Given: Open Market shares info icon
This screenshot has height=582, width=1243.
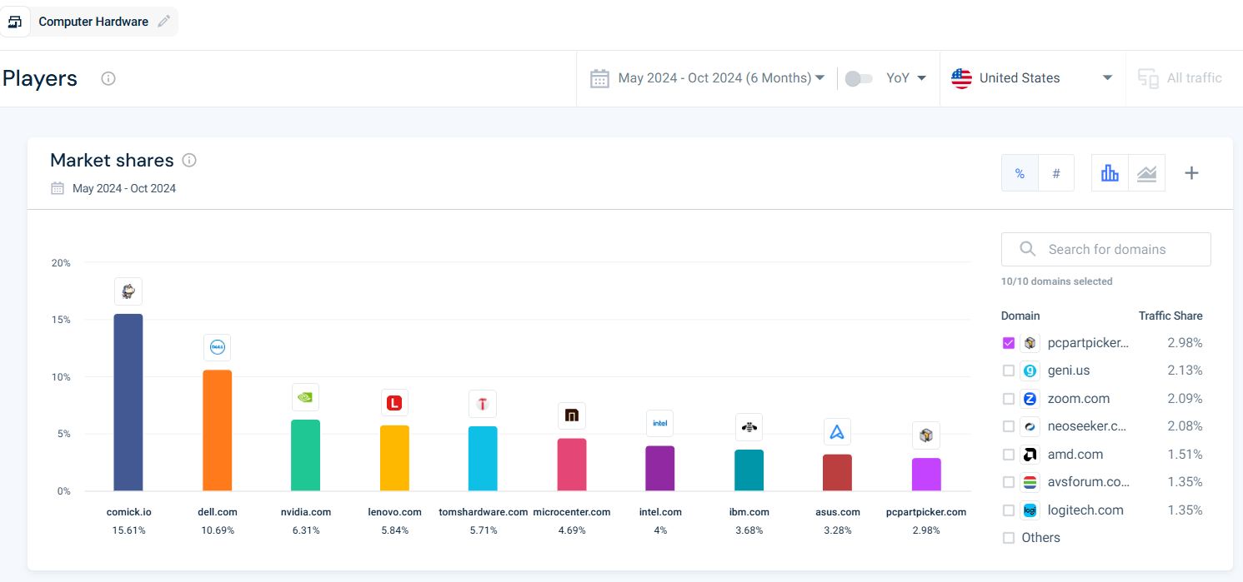Looking at the screenshot, I should (x=189, y=160).
